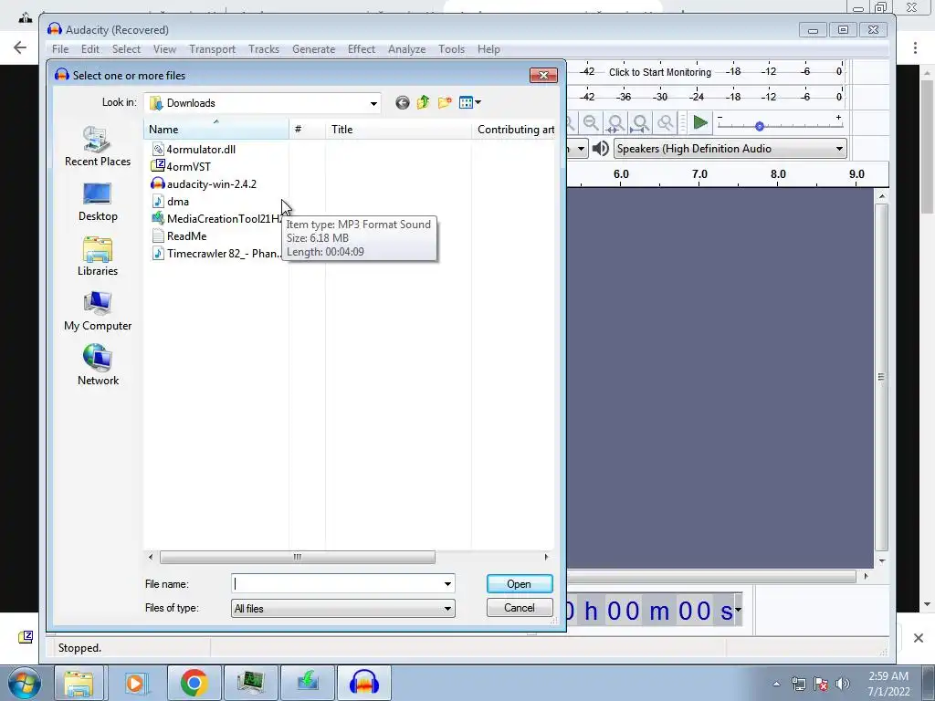Create a new folder icon
Image resolution: width=935 pixels, height=701 pixels.
point(445,102)
